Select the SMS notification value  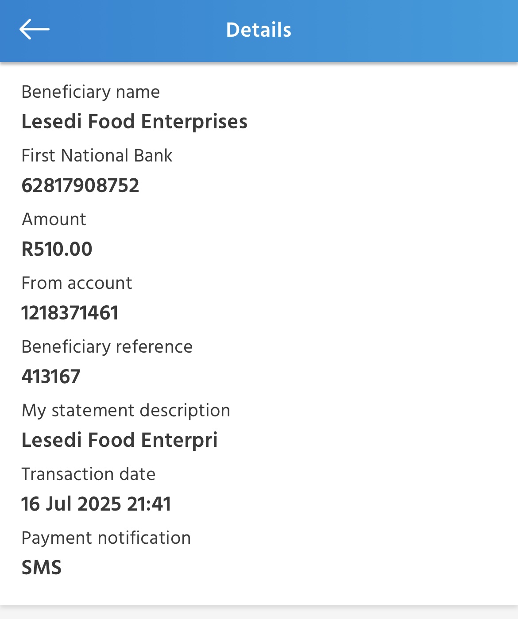coord(42,568)
